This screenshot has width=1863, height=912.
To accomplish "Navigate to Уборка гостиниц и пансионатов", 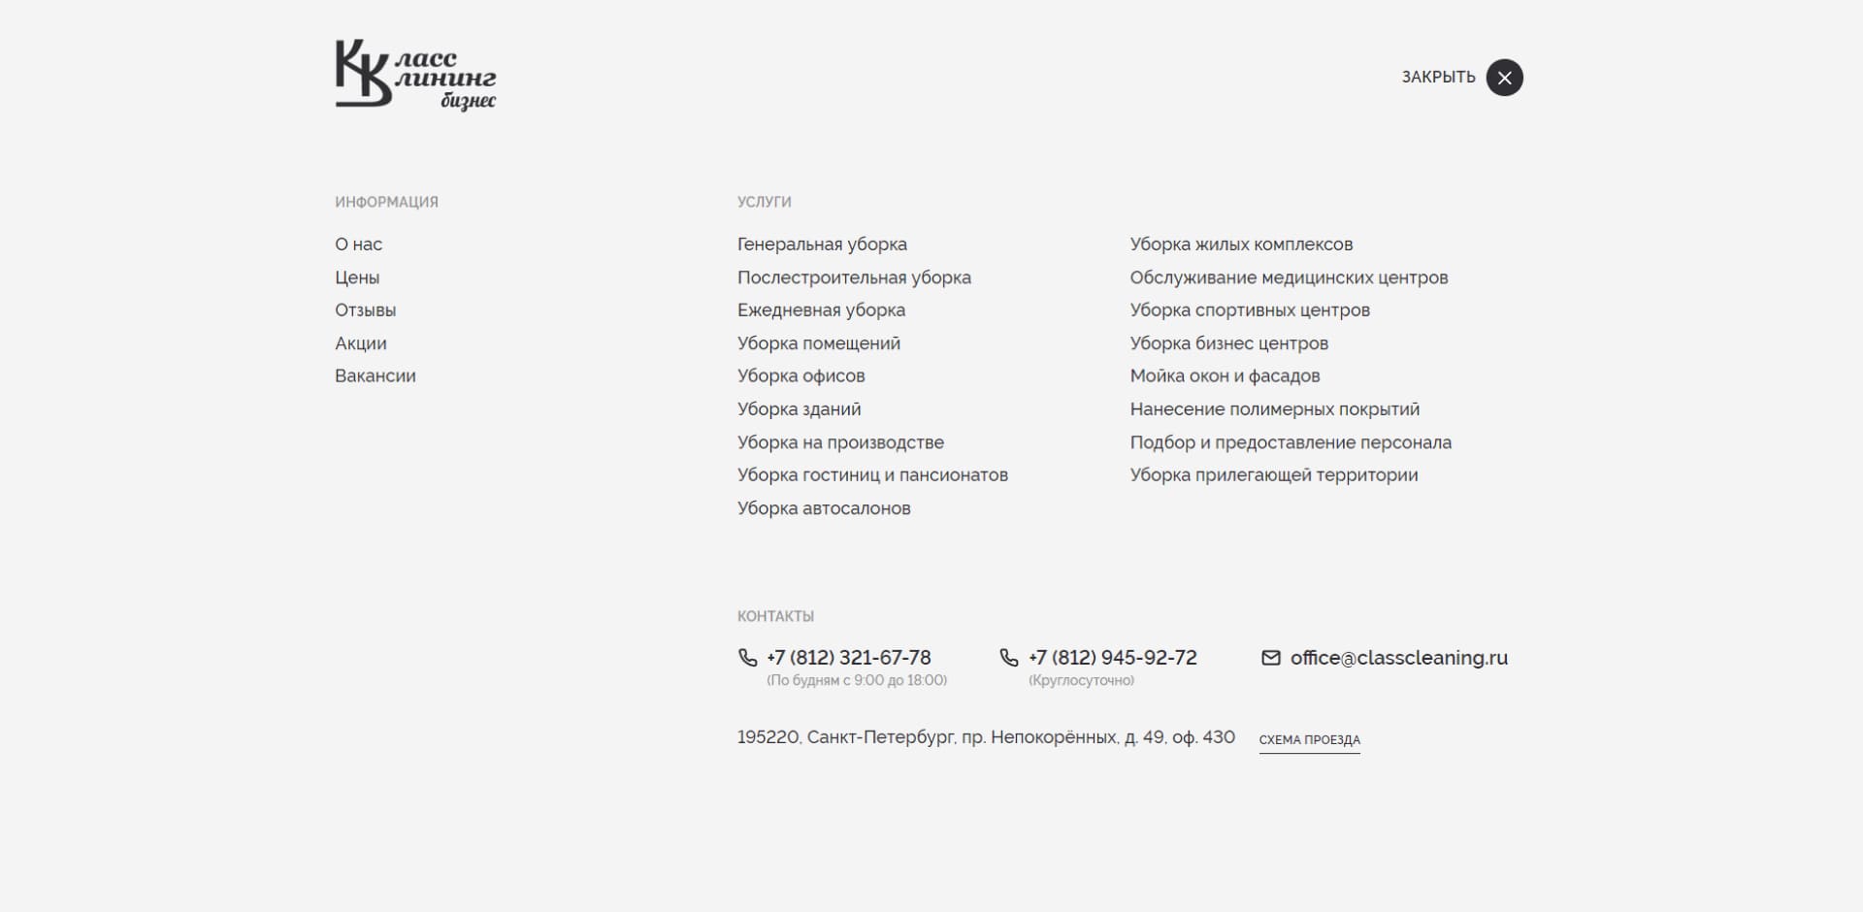I will pos(872,475).
